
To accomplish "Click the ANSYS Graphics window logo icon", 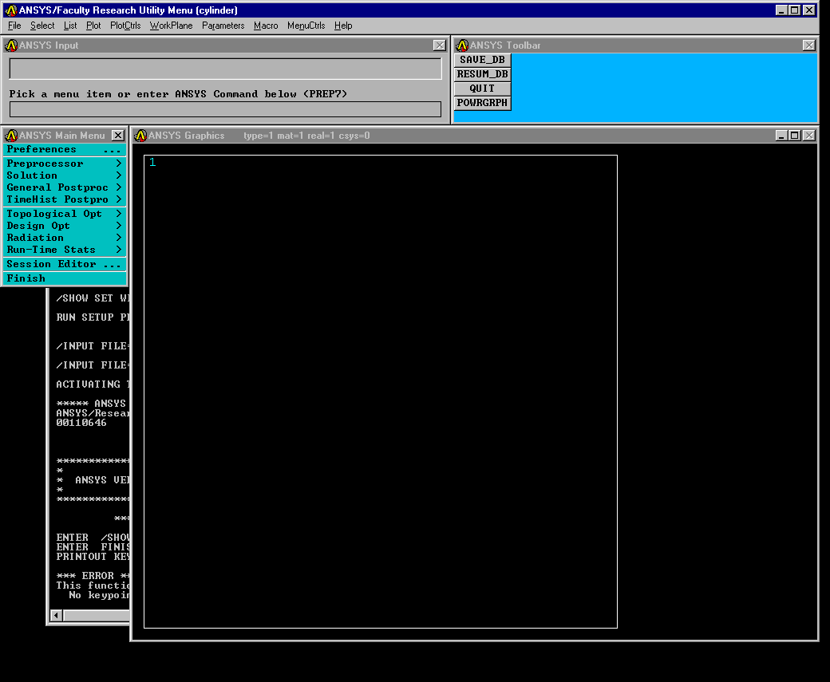I will tap(140, 136).
